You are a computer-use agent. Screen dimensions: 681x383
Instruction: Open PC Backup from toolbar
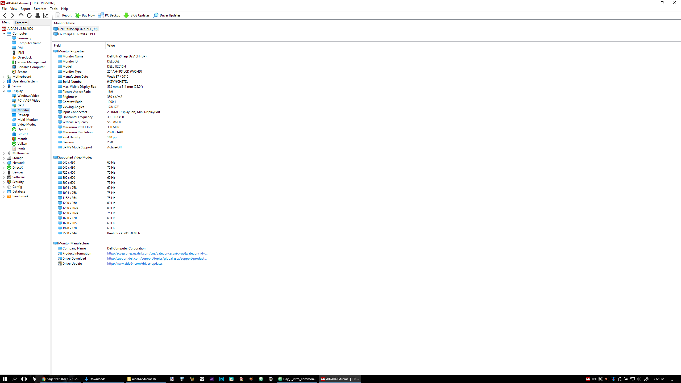[x=109, y=15]
